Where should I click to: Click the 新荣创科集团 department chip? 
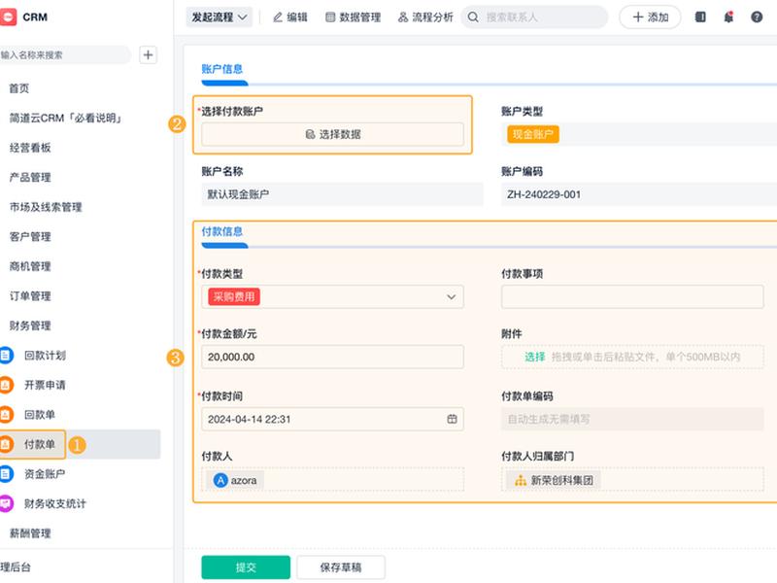pos(554,480)
